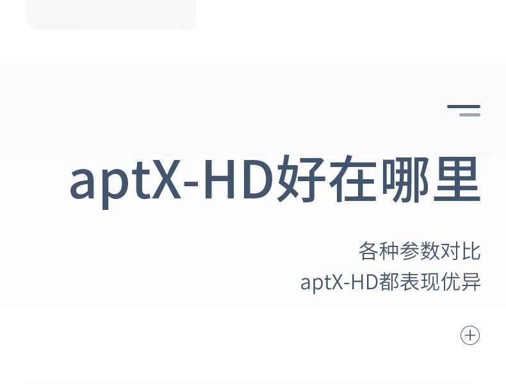Click the small aptX-HD text in the subtitle
This screenshot has width=506, height=384.
pyautogui.click(x=339, y=282)
